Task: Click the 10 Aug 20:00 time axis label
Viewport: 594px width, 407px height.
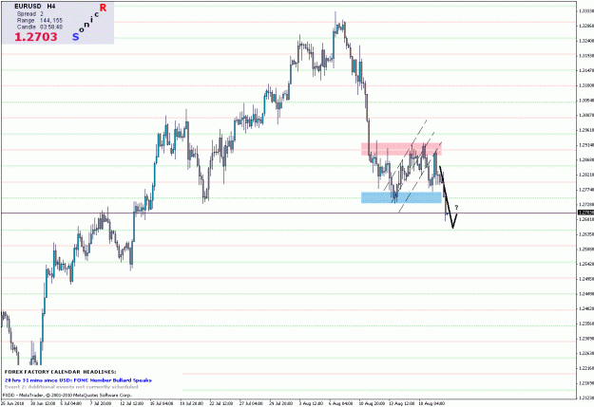Action: (x=372, y=403)
